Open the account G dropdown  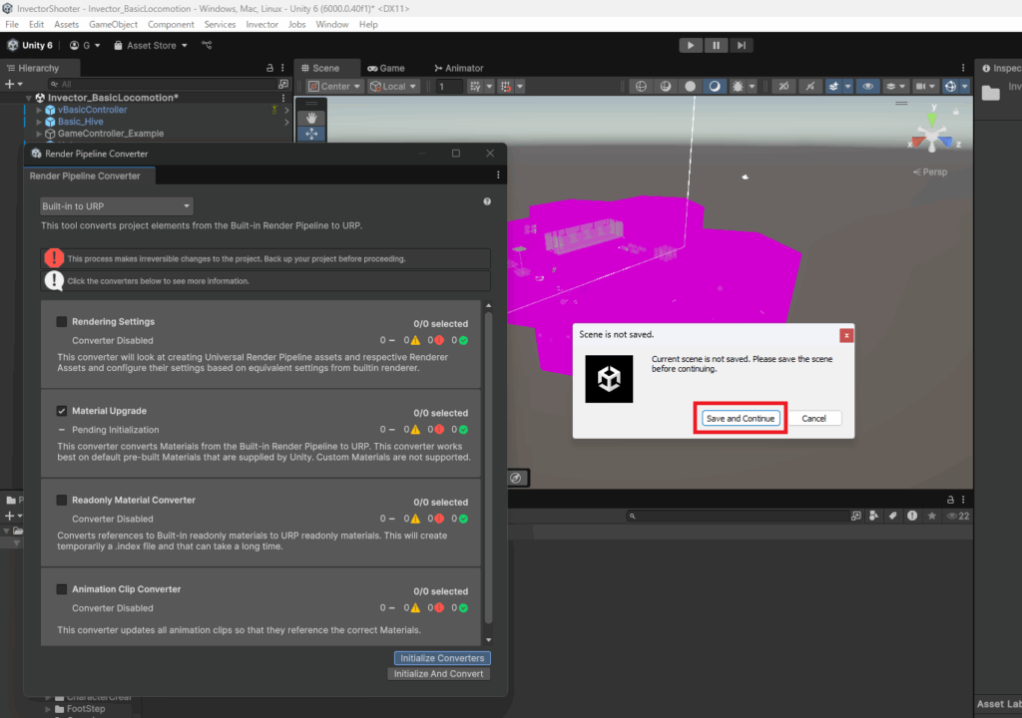(x=85, y=45)
